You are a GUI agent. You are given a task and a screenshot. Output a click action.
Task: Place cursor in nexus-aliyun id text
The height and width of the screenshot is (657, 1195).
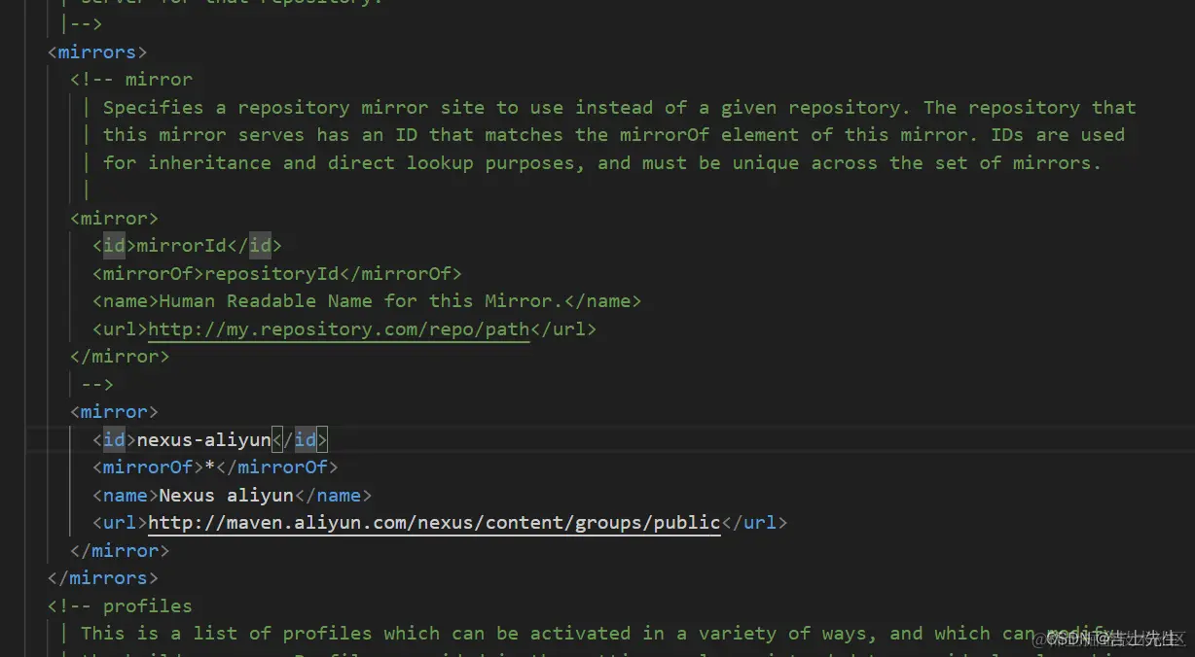pos(203,439)
